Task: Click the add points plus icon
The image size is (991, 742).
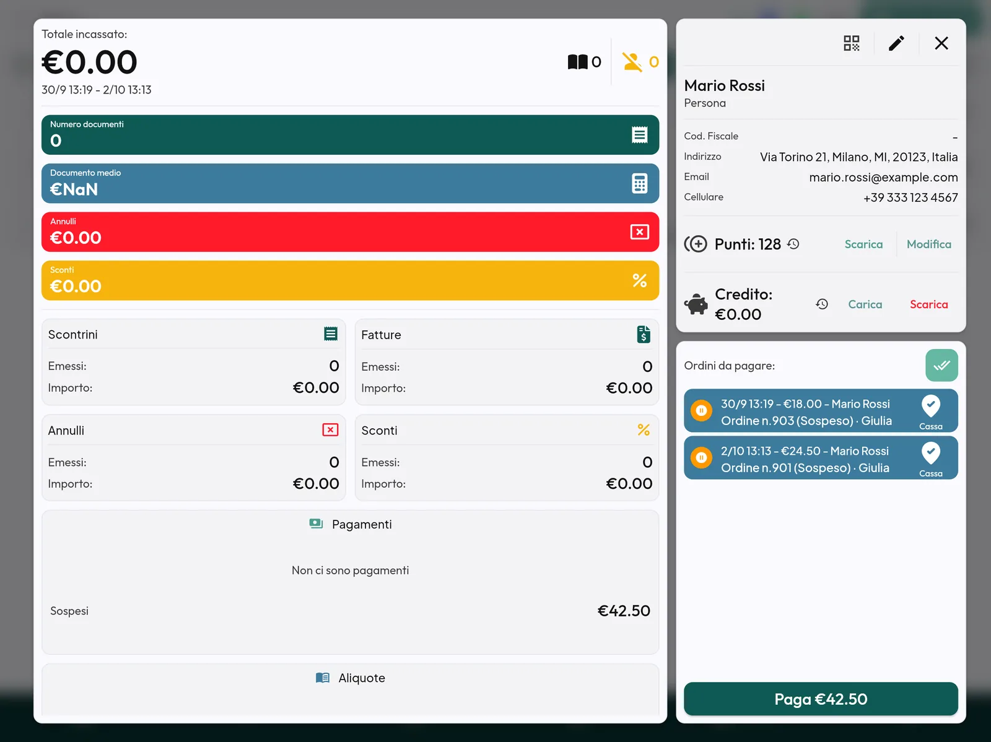Action: (696, 244)
